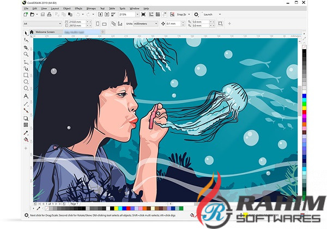Open the Options gear in standard toolbar
Image resolution: width=327 pixels, height=229 pixels.
[196, 14]
